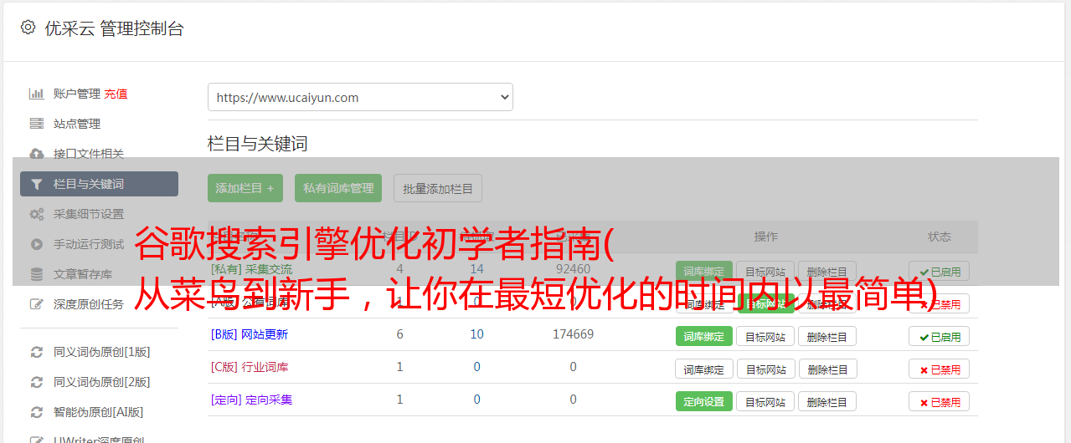
Task: Toggle 已启用 status for 网站更新 row
Action: 940,337
